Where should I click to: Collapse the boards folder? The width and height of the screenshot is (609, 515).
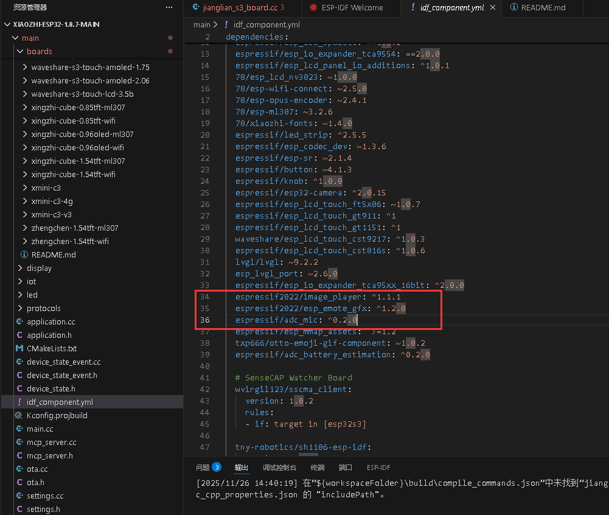[x=20, y=51]
